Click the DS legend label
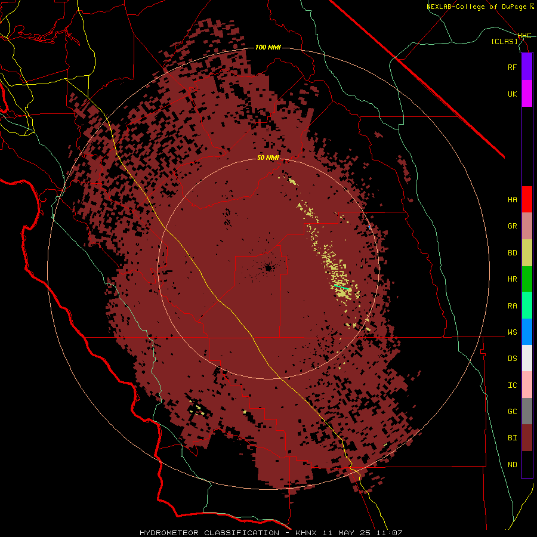 (x=512, y=359)
